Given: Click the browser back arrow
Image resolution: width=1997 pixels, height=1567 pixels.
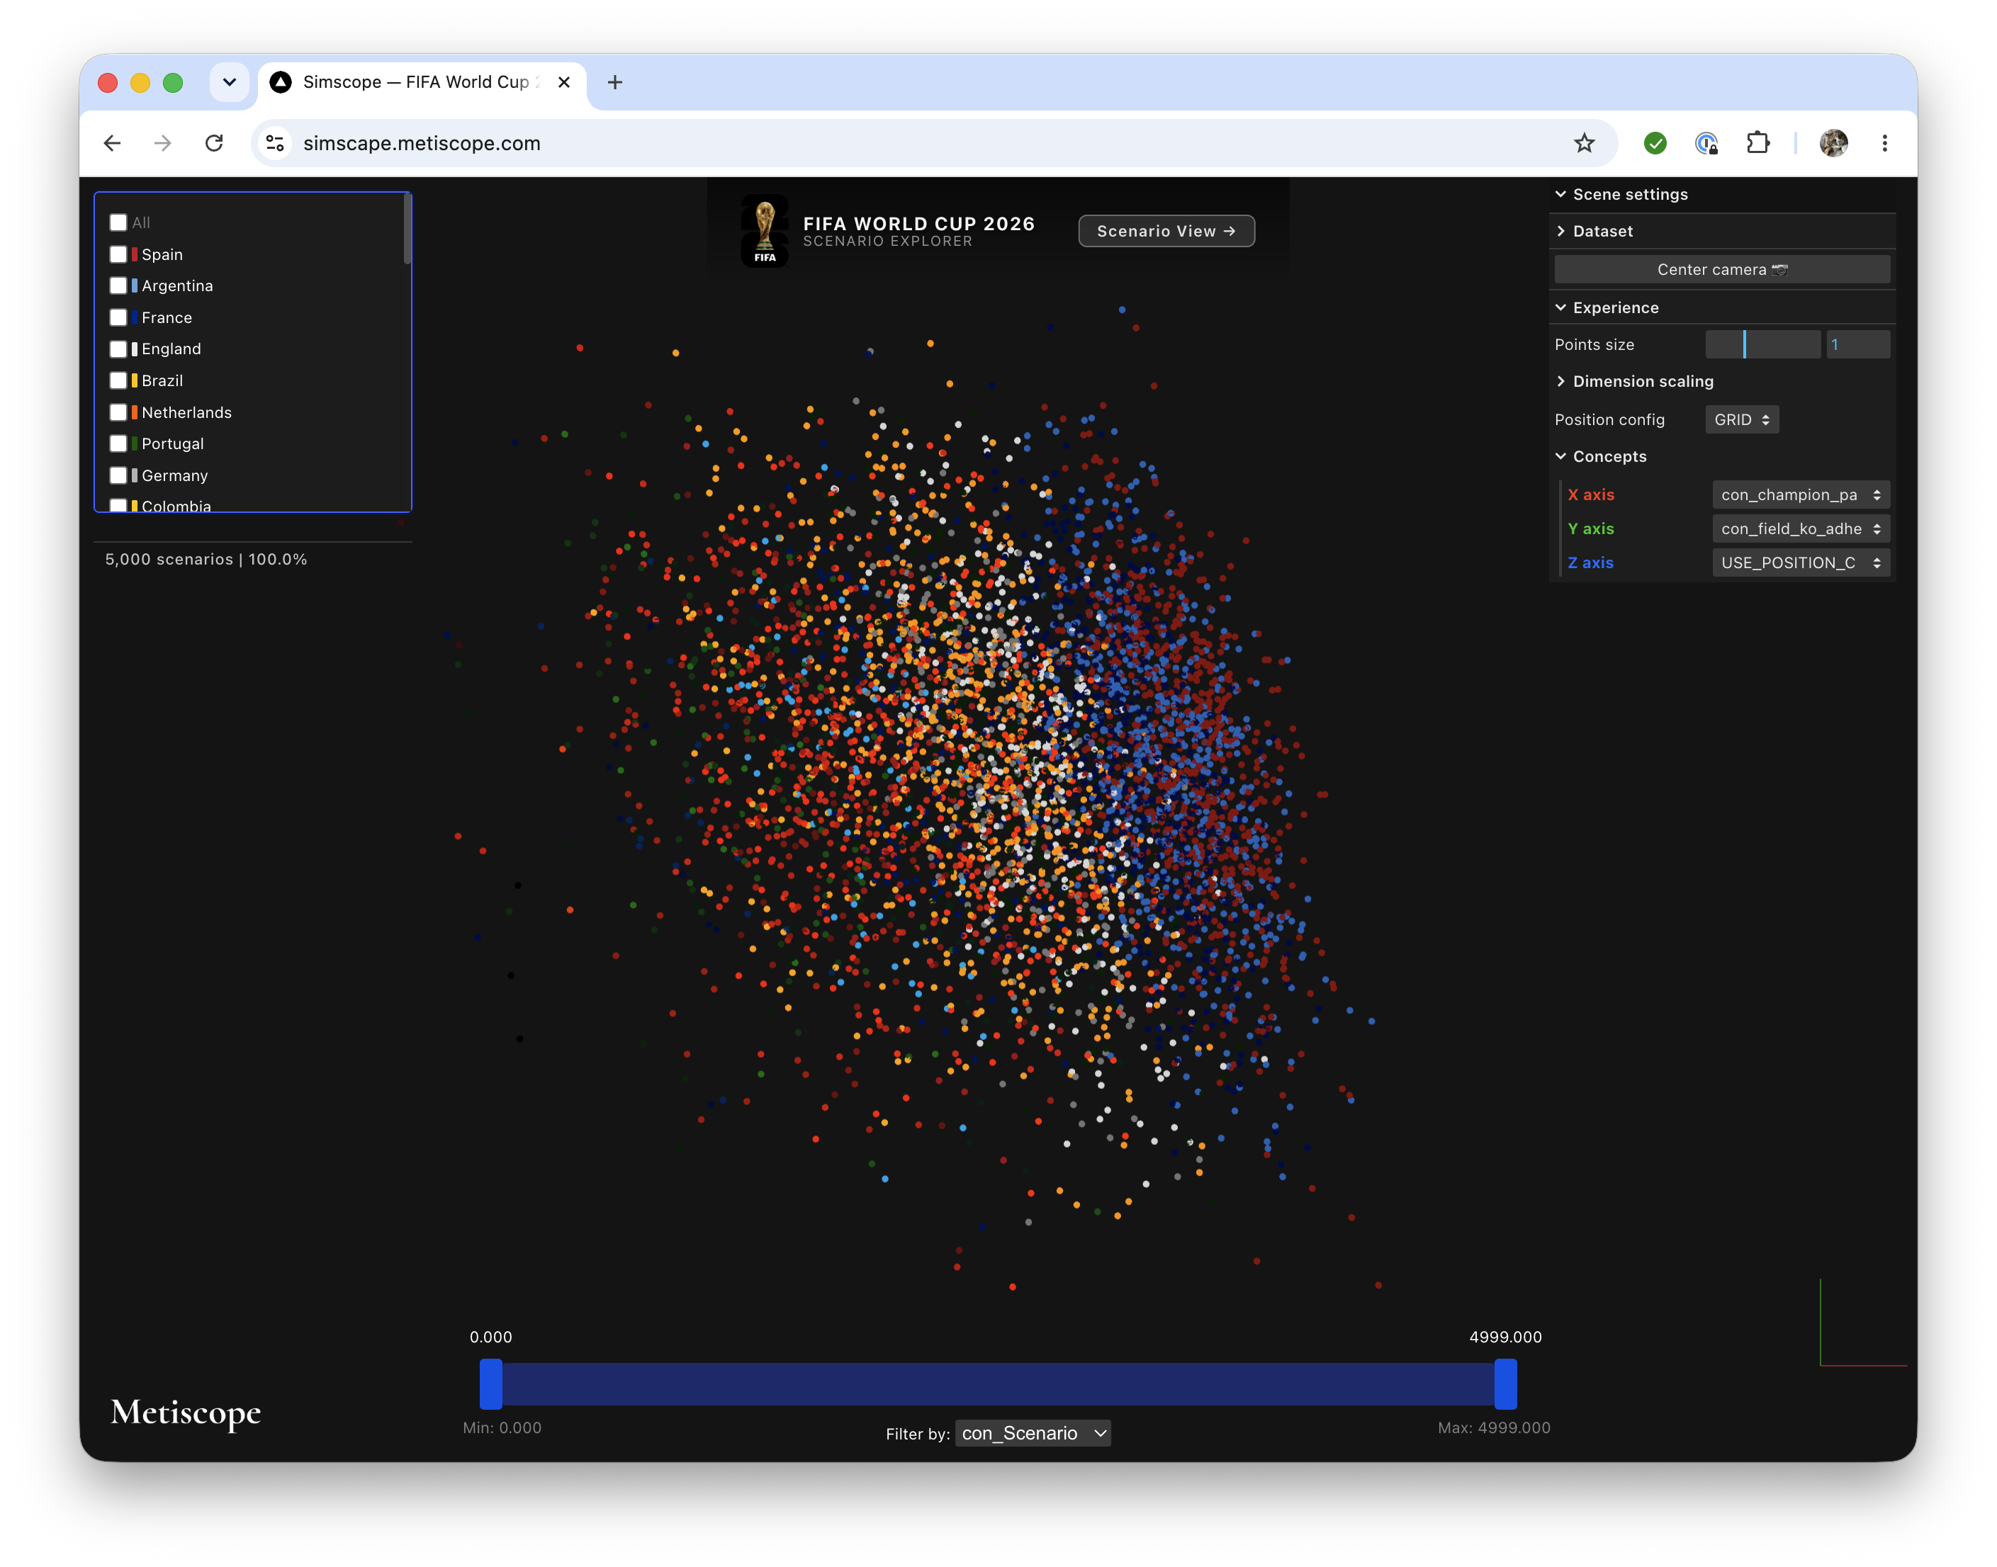Looking at the screenshot, I should [112, 143].
